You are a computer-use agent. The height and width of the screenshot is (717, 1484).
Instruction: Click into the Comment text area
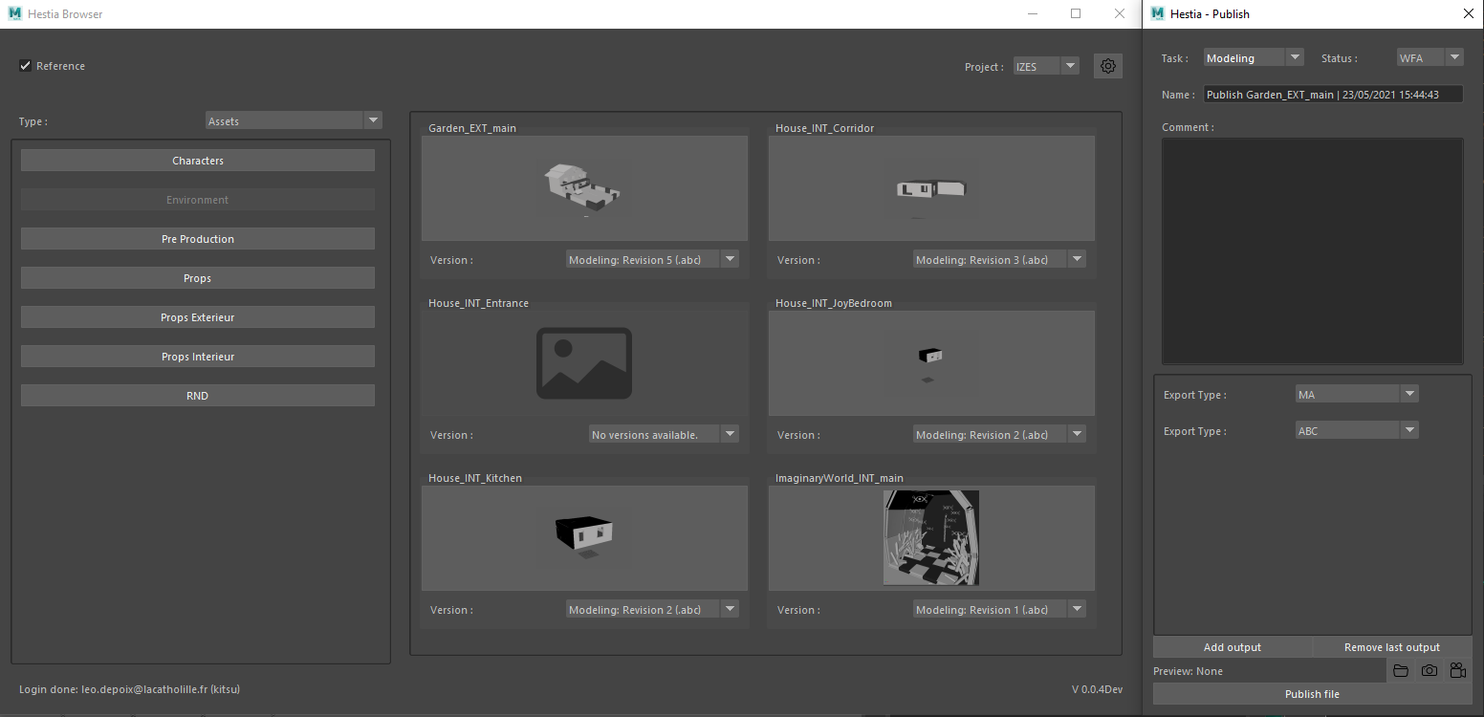click(x=1312, y=250)
